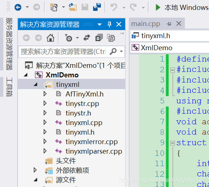This screenshot has width=209, height=187.
Task: Open the Undo history dropdown arrow
Action: 124,8
